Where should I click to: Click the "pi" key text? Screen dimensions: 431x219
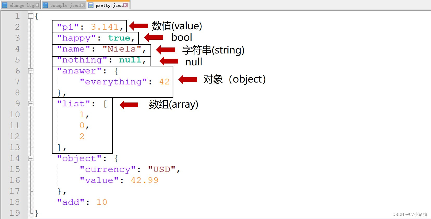click(x=68, y=27)
